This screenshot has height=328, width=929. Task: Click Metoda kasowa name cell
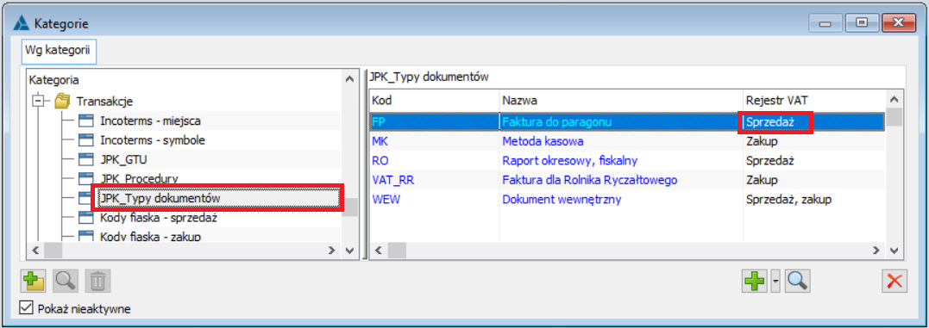[x=621, y=140]
